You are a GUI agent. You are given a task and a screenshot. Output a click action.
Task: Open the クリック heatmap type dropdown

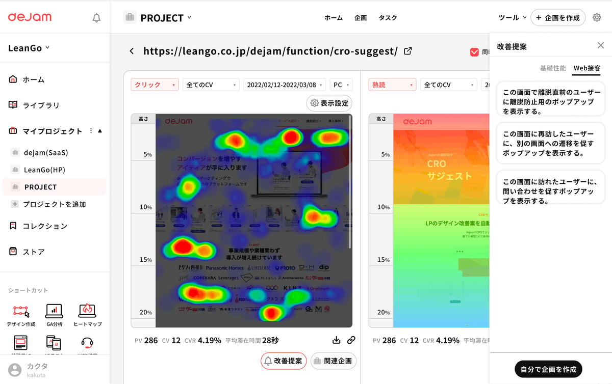coord(155,85)
